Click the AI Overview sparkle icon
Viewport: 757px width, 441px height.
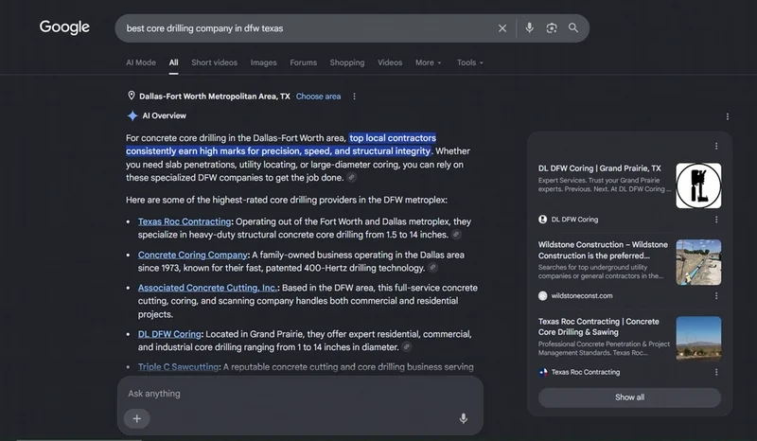tap(132, 115)
